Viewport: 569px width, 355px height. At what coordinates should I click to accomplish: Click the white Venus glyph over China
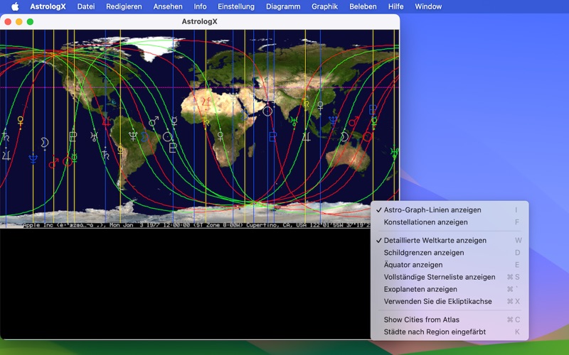coord(320,106)
